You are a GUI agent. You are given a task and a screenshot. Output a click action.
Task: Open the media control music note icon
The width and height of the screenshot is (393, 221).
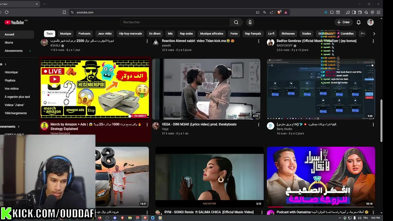coord(348,12)
